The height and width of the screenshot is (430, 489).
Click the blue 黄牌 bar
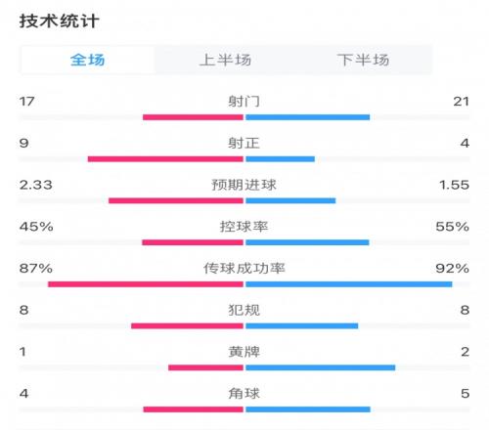[321, 367]
